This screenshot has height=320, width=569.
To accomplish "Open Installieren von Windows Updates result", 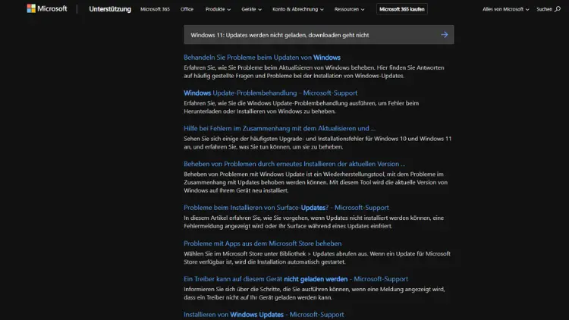I will pyautogui.click(x=264, y=315).
